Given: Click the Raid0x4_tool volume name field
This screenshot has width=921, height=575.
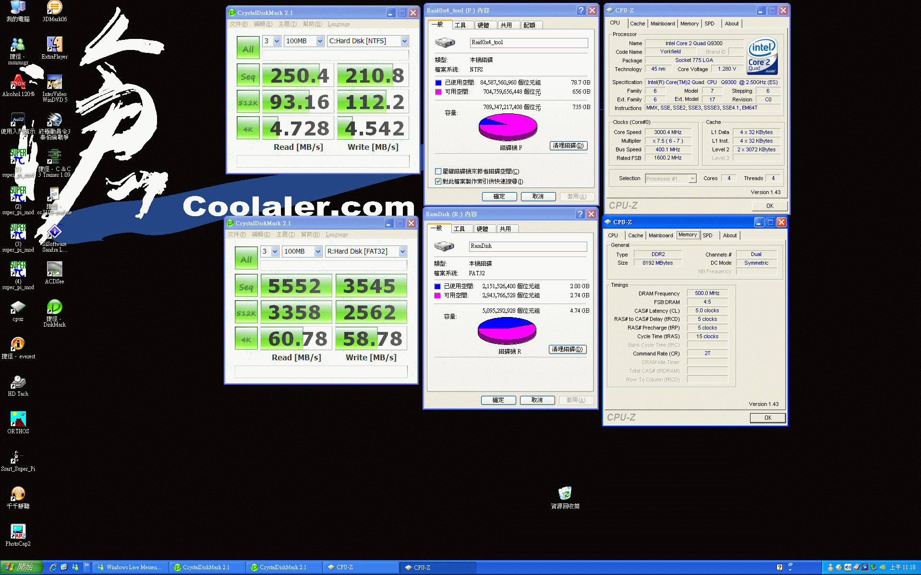Looking at the screenshot, I should pyautogui.click(x=529, y=43).
